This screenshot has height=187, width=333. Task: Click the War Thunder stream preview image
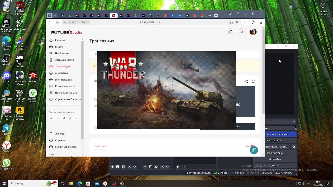click(166, 90)
